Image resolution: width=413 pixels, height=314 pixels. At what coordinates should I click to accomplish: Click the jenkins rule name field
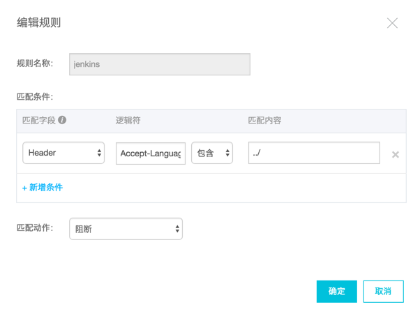point(160,64)
